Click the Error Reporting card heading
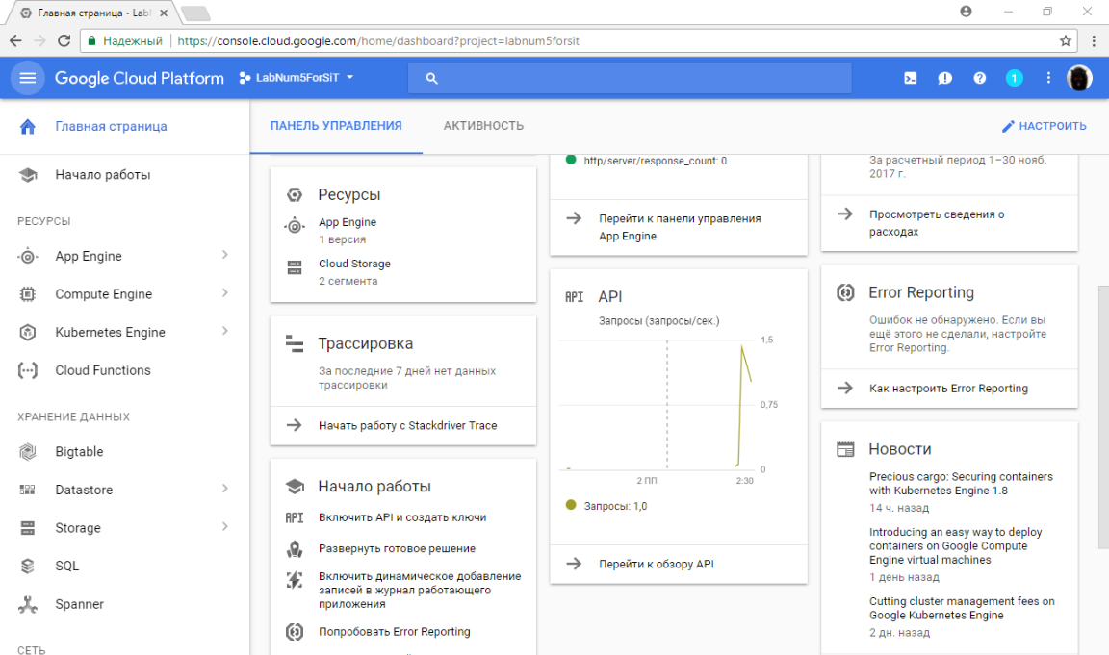 coord(921,292)
